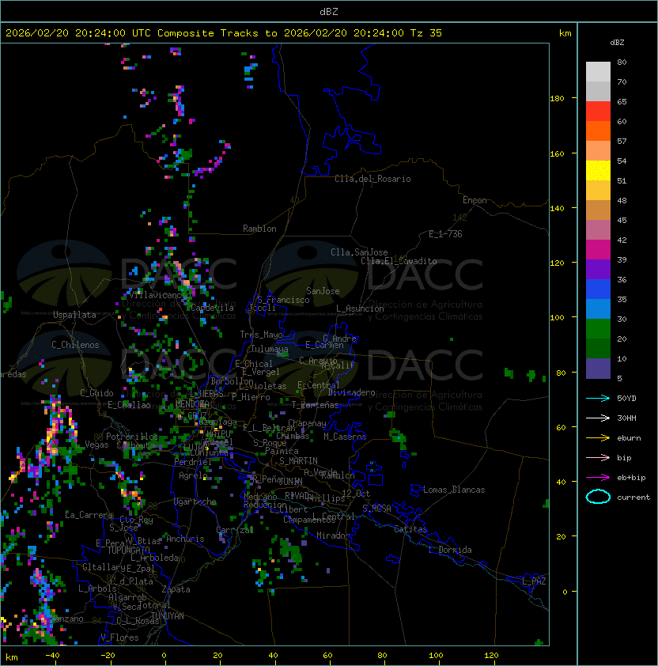Click the Divisadero map label

352,392
